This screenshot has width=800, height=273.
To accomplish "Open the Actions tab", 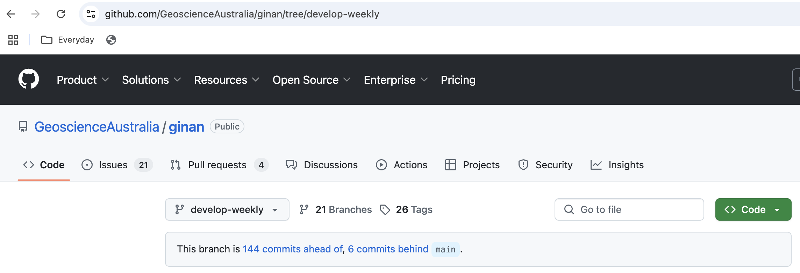I will [x=401, y=165].
